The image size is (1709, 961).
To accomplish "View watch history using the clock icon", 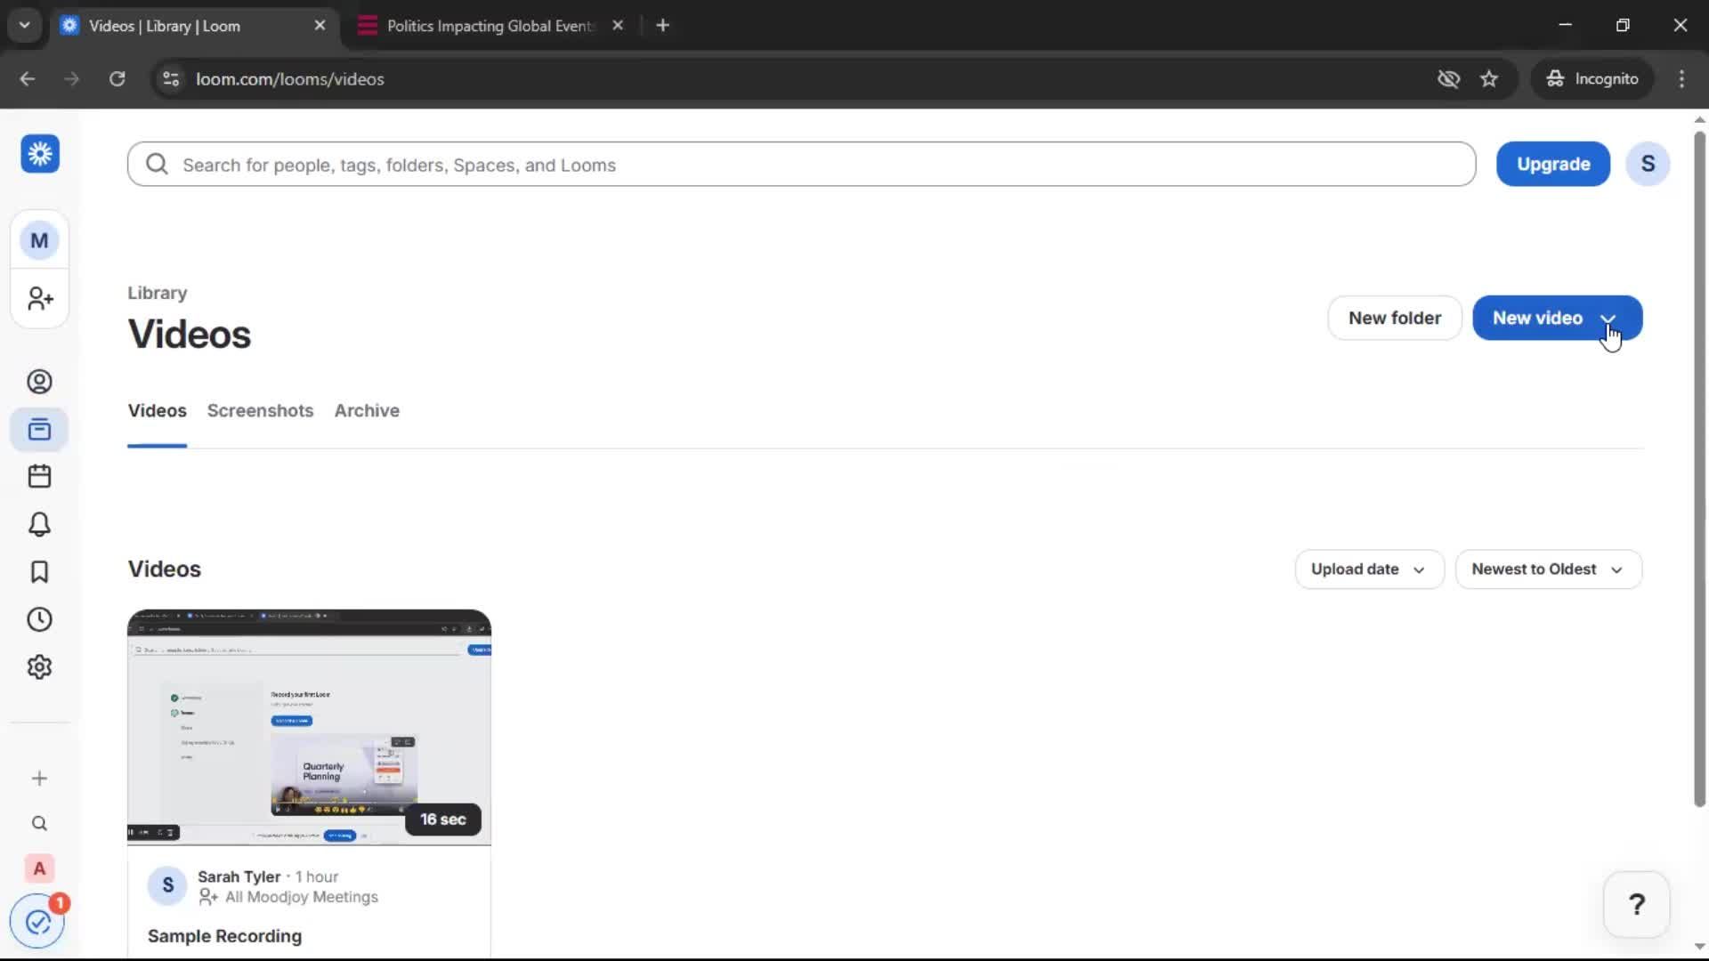I will 38,619.
